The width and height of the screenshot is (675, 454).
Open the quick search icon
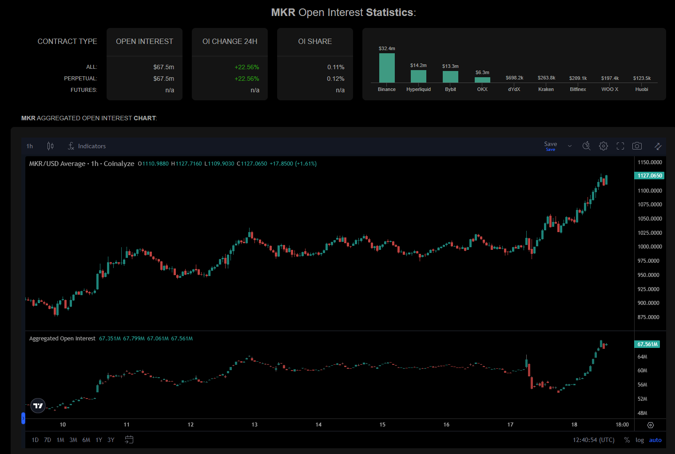point(586,146)
